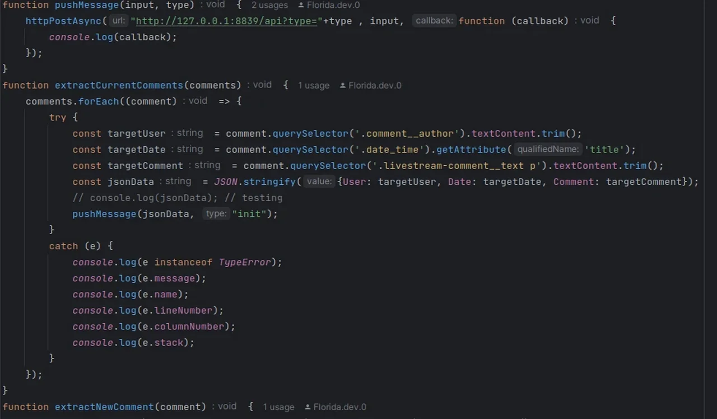Click the 'string' type hint after targetUser

tap(189, 133)
